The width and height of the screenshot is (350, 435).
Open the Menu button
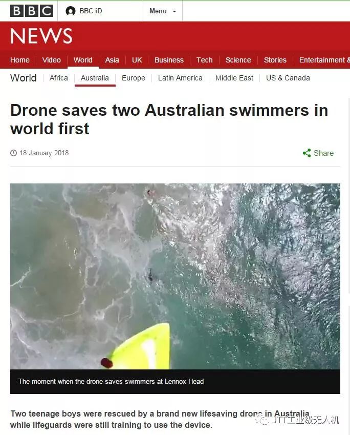point(163,11)
